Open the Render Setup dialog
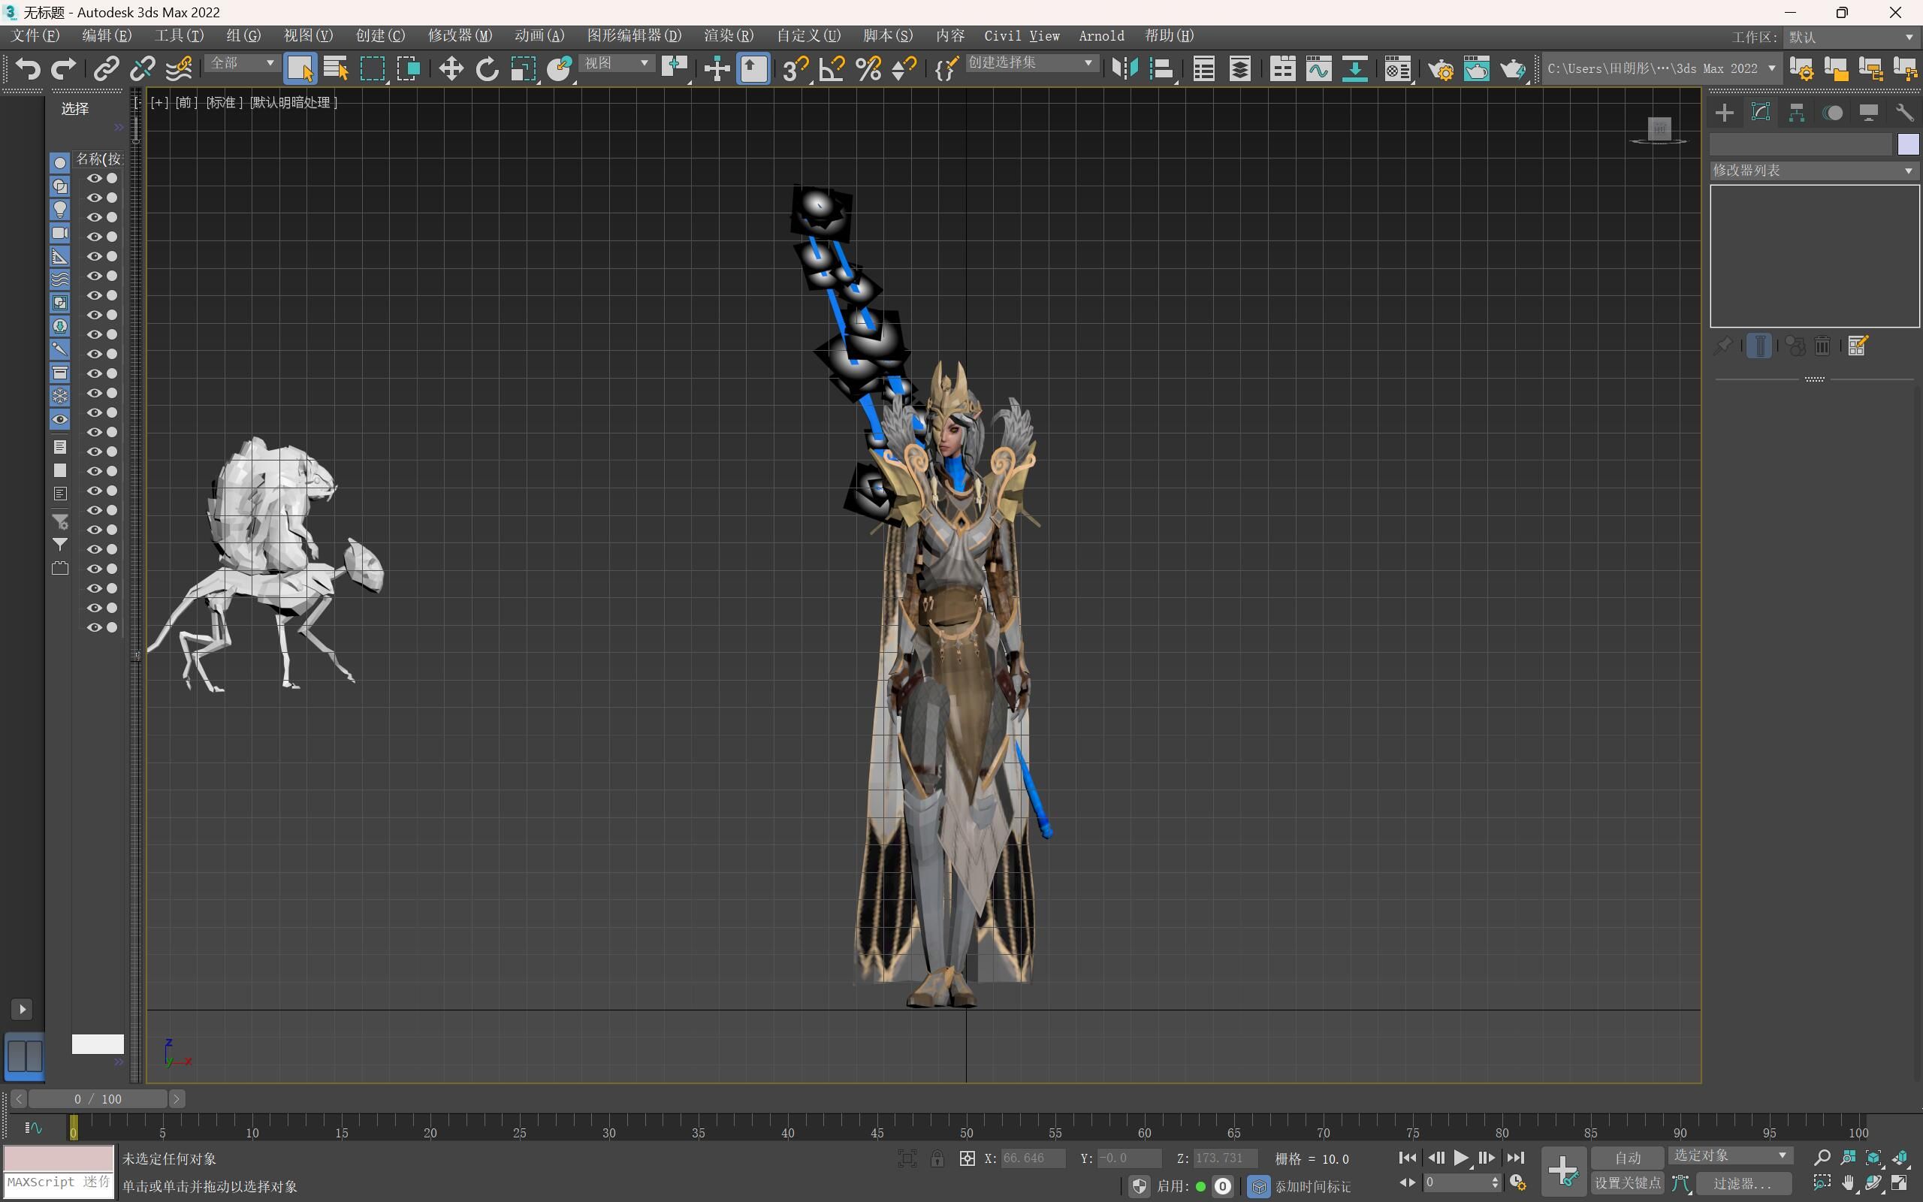The height and width of the screenshot is (1202, 1923). 1441,69
